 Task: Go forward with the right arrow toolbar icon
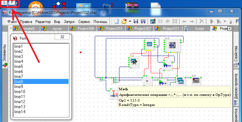coord(192,21)
